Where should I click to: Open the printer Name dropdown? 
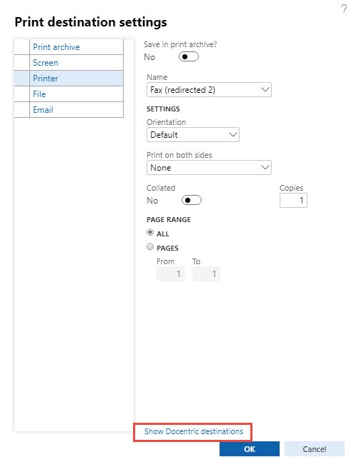click(209, 90)
